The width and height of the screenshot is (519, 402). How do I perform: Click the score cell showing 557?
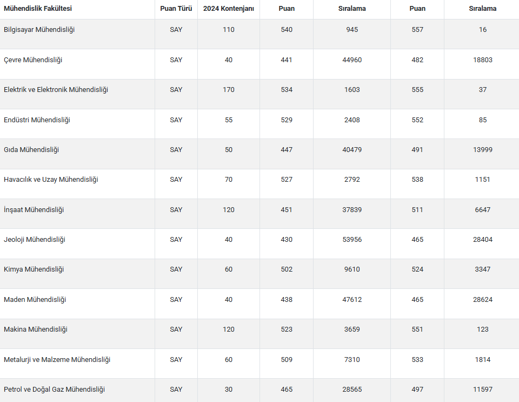tap(417, 30)
